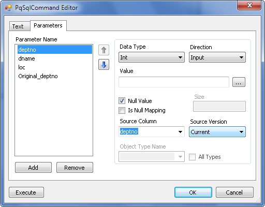The image size is (265, 207).
Task: Open the Data Type dropdown
Action: click(x=152, y=57)
